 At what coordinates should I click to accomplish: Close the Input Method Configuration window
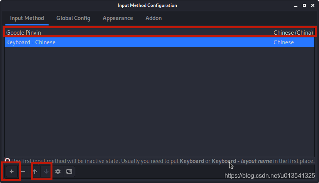pyautogui.click(x=313, y=5)
